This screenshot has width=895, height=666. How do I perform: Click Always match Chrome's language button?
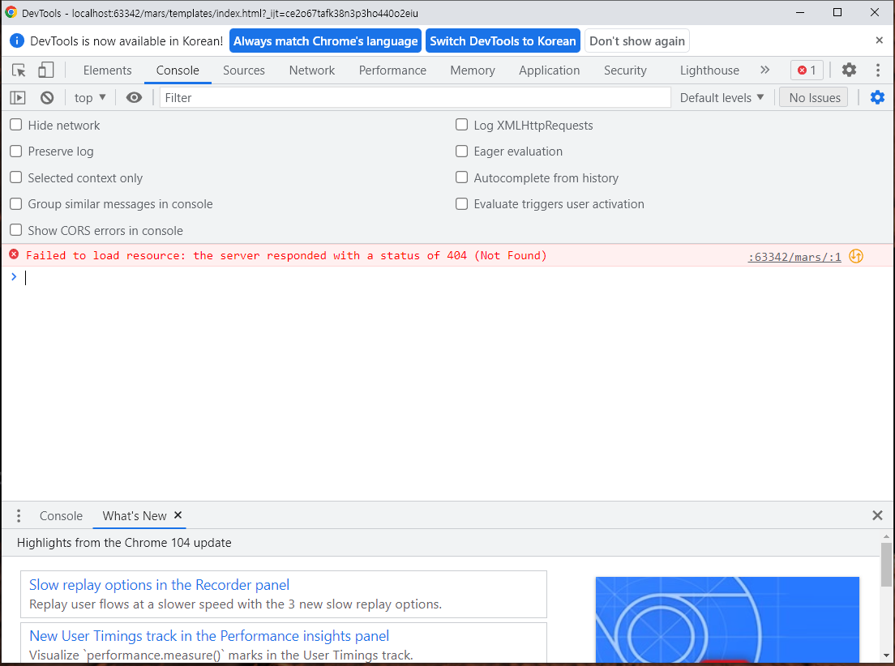coord(325,41)
